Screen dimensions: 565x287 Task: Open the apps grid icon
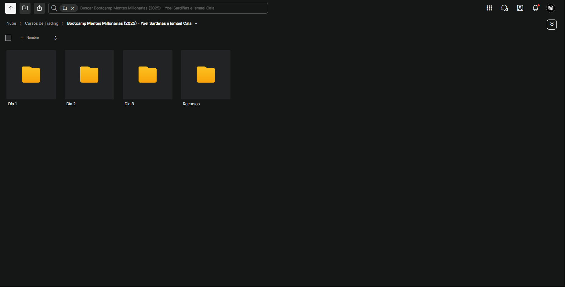[x=489, y=8]
